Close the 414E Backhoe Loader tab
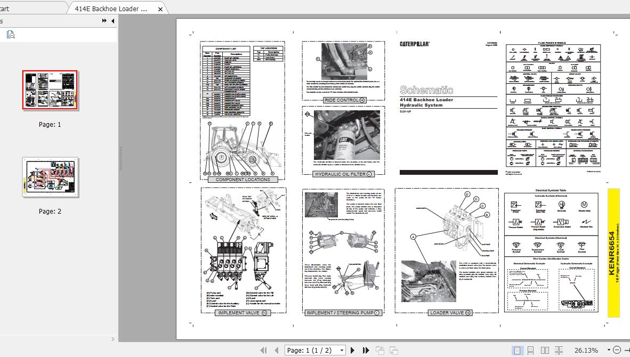The height and width of the screenshot is (357, 630). pyautogui.click(x=160, y=9)
